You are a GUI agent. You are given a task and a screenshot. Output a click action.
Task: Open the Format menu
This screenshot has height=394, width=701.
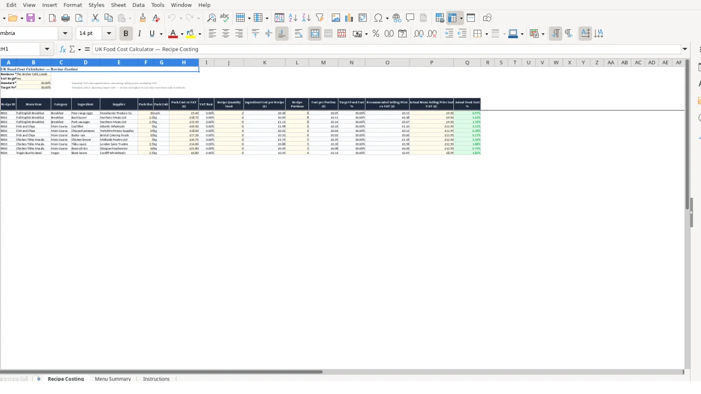coord(73,5)
